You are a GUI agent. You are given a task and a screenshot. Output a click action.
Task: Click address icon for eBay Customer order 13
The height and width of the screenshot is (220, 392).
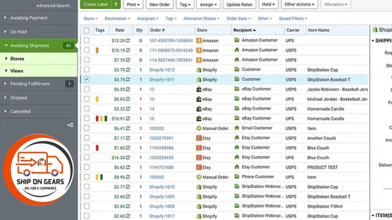(x=237, y=99)
